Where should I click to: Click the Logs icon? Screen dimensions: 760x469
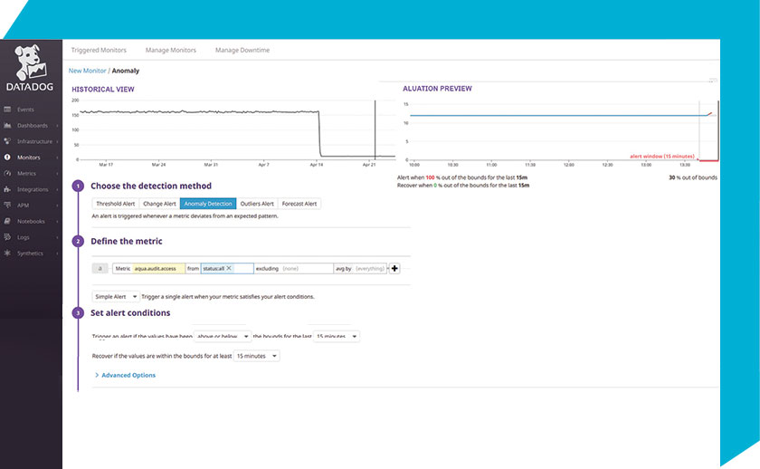(7, 237)
